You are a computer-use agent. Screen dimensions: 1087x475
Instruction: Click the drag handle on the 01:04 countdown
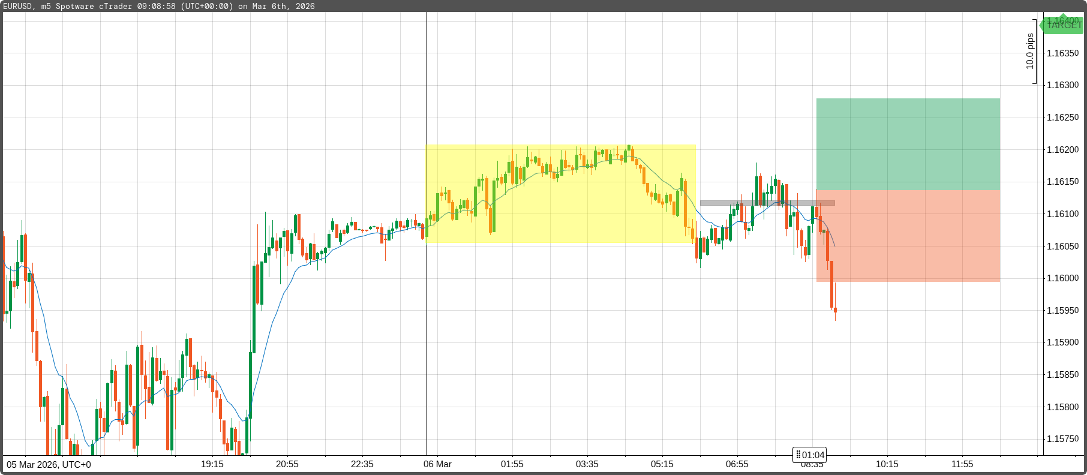[798, 455]
